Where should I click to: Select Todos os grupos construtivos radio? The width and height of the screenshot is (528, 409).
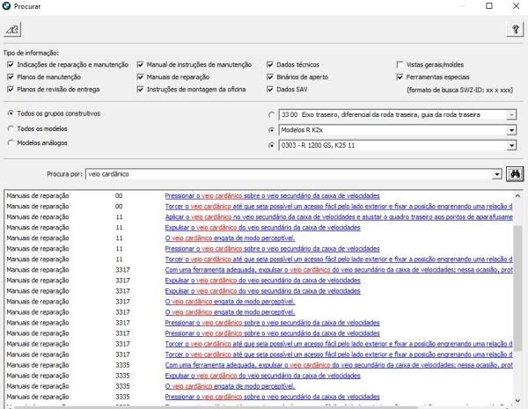[x=11, y=113]
